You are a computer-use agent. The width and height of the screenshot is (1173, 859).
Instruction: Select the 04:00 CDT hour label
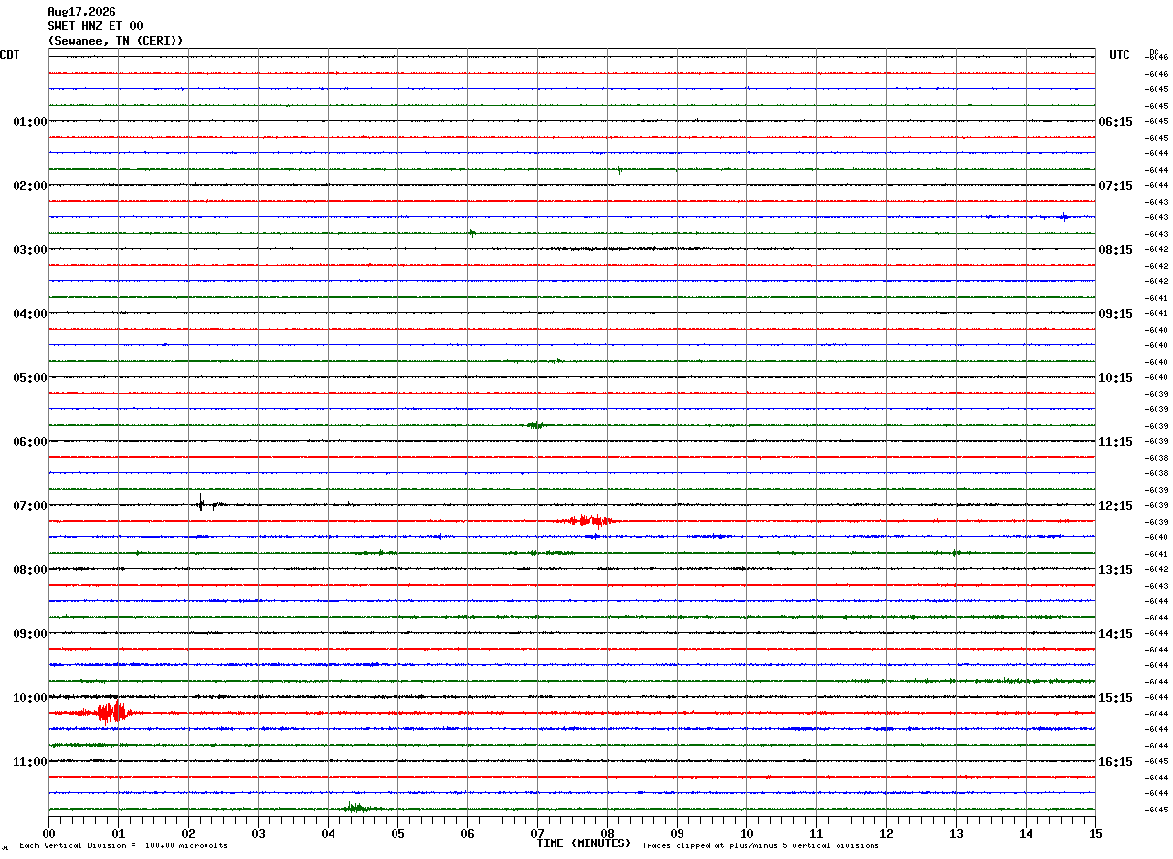(30, 314)
